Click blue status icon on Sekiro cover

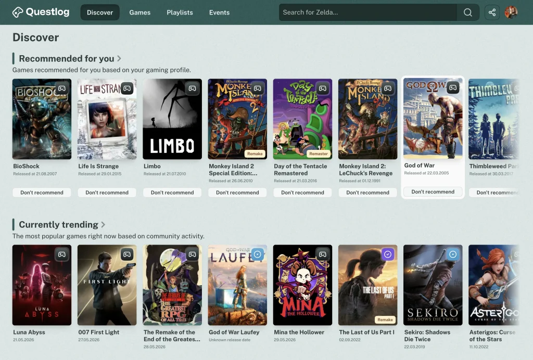click(x=453, y=254)
